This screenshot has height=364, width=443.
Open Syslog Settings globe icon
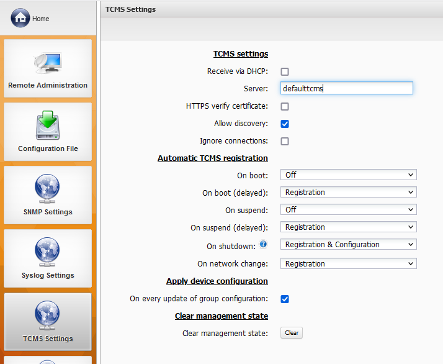coord(48,252)
